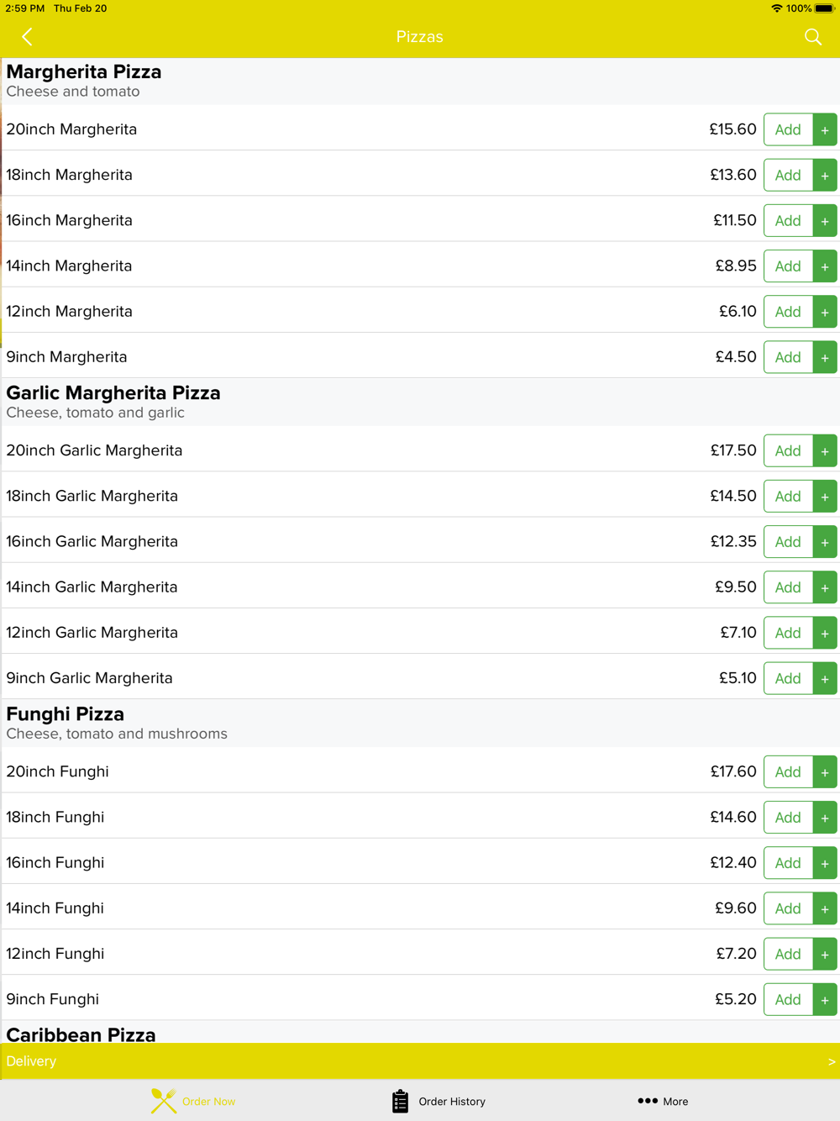Tap plus icon for 20inch Margherita
The width and height of the screenshot is (840, 1121).
pyautogui.click(x=825, y=129)
